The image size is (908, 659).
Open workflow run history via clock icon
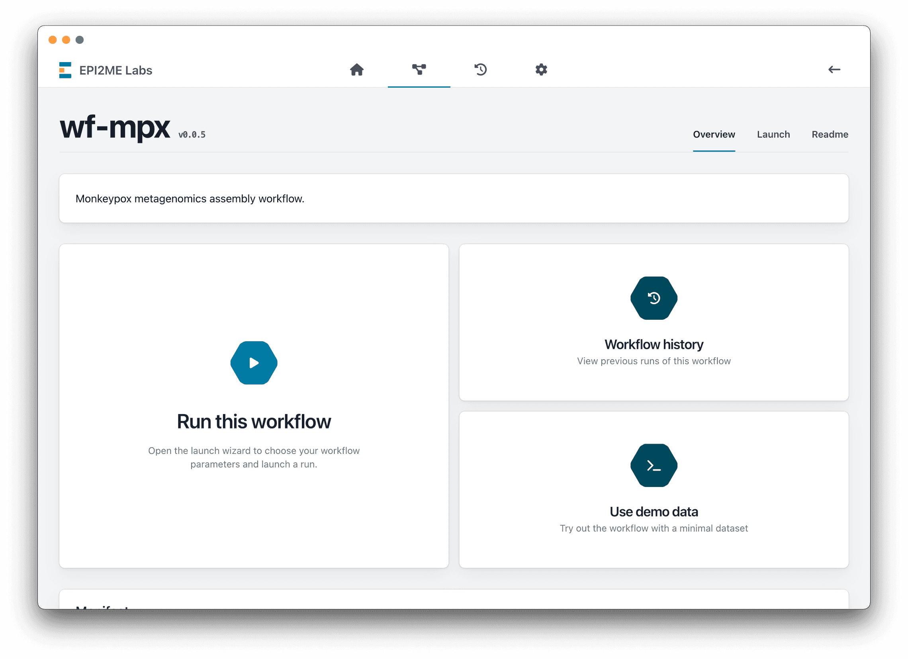coord(480,70)
